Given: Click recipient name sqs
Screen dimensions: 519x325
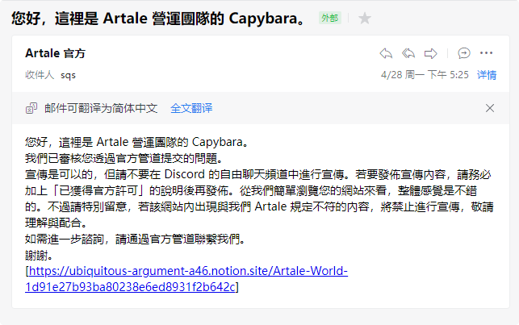Looking at the screenshot, I should [x=68, y=75].
